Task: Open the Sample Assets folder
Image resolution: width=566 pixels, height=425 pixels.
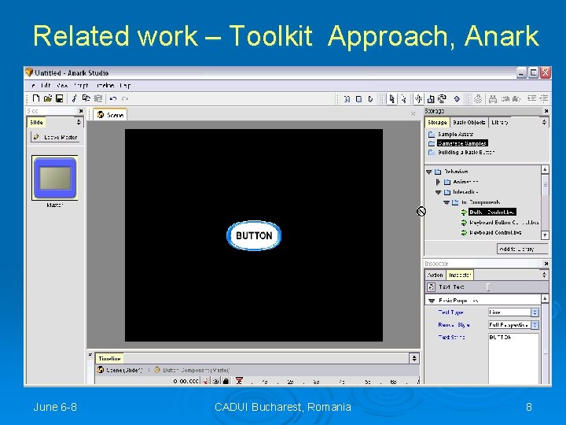Action: click(x=451, y=135)
